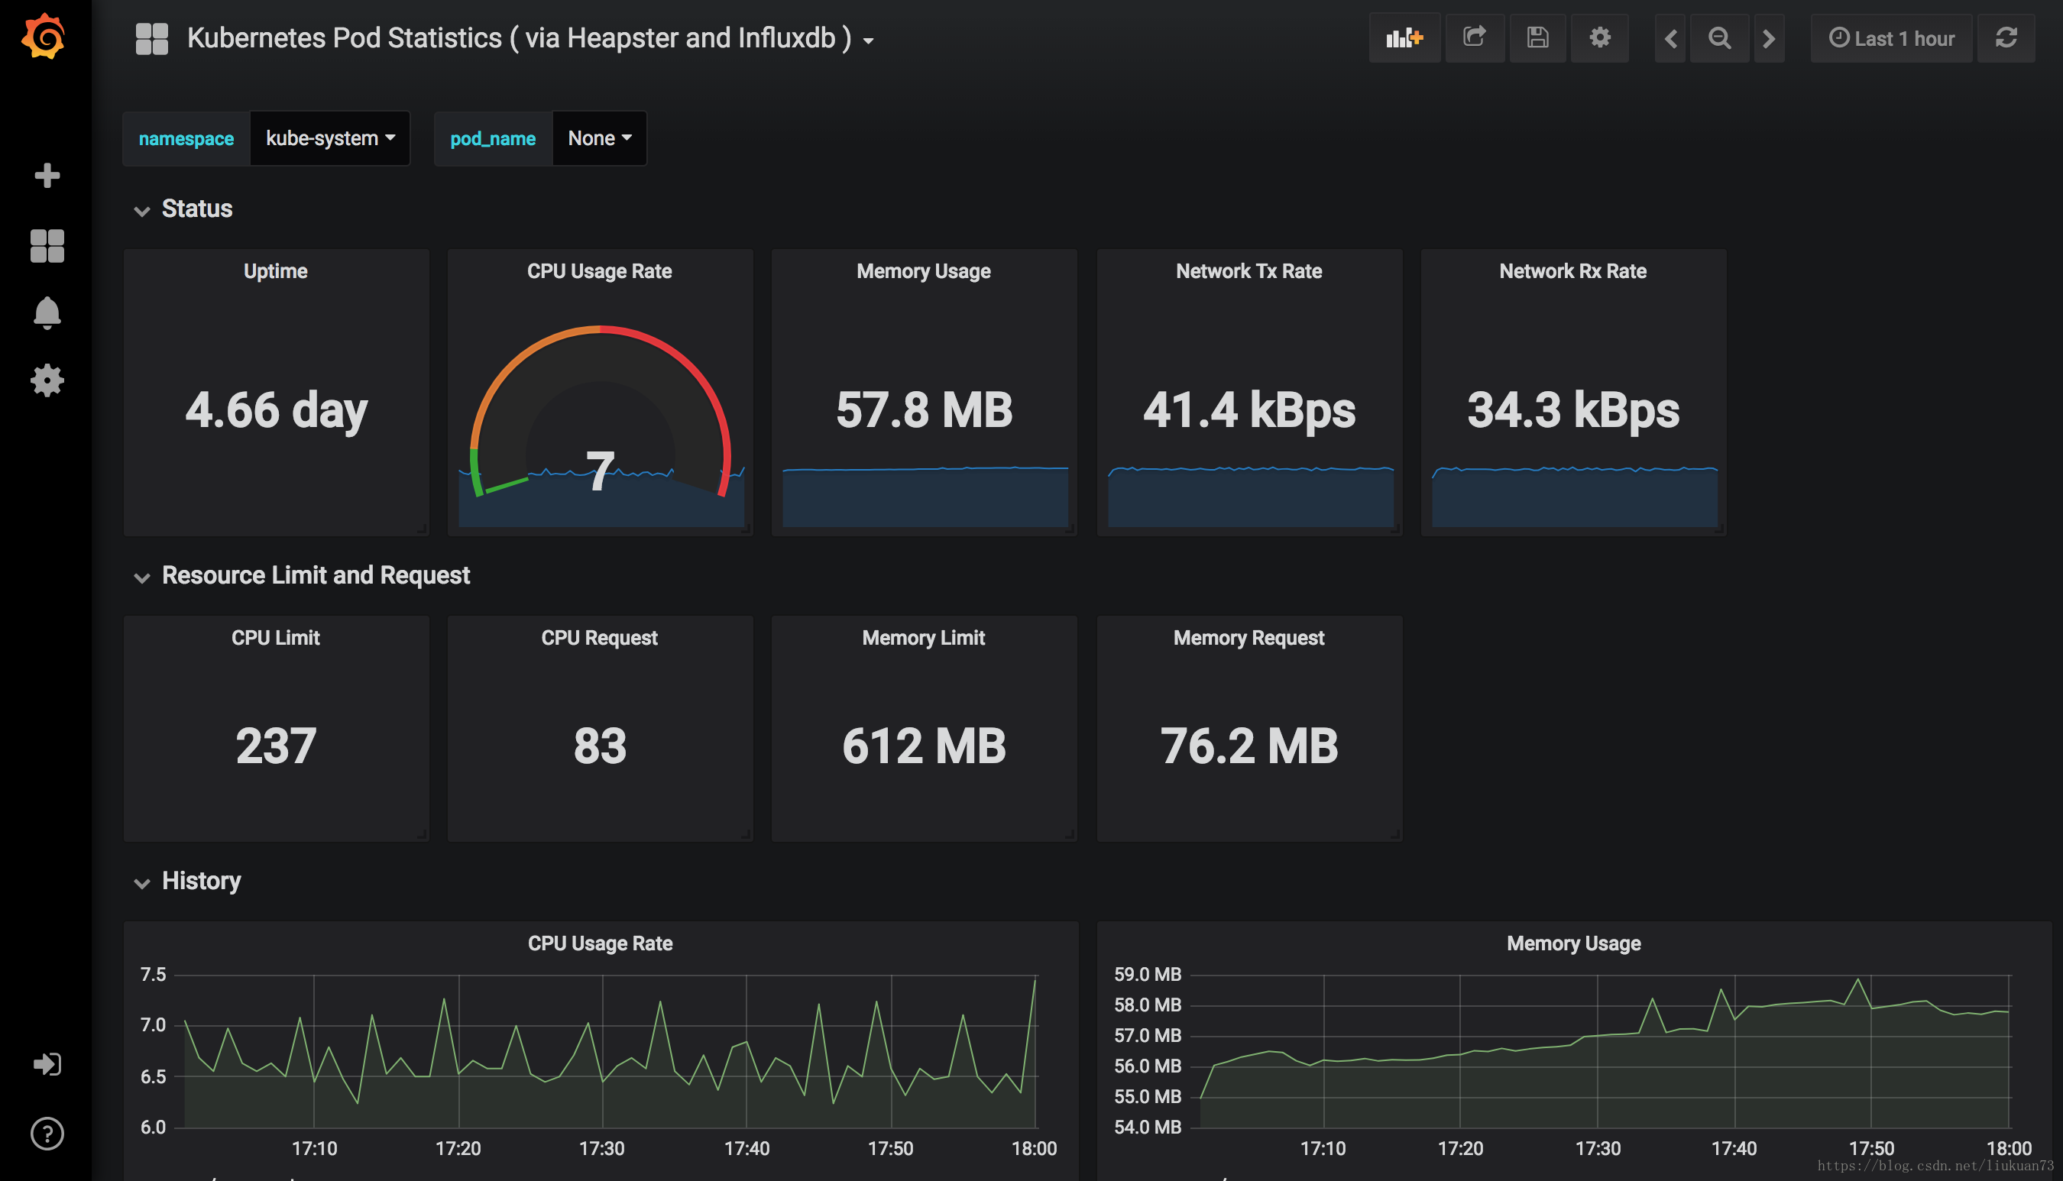Click the Memory Limit panel title
This screenshot has height=1181, width=2063.
click(924, 638)
